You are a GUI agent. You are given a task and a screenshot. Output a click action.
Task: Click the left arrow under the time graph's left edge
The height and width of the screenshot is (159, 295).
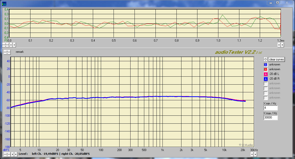coord(11,45)
